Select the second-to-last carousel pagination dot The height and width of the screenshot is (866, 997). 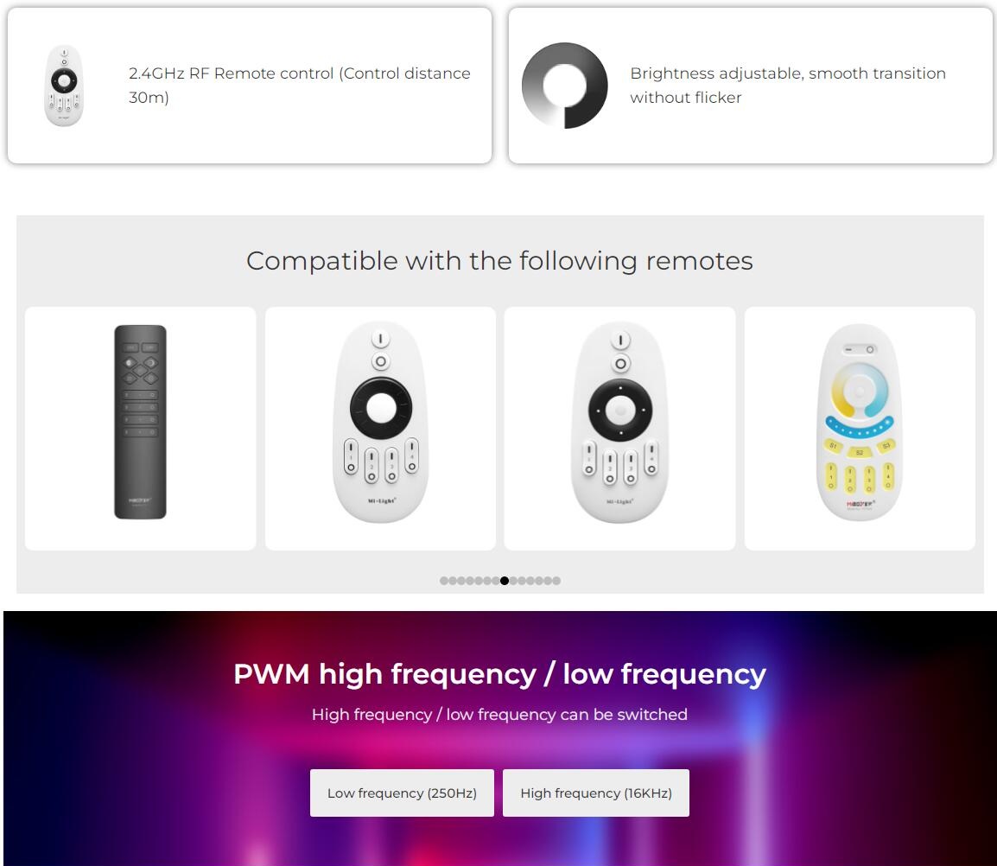pos(548,580)
